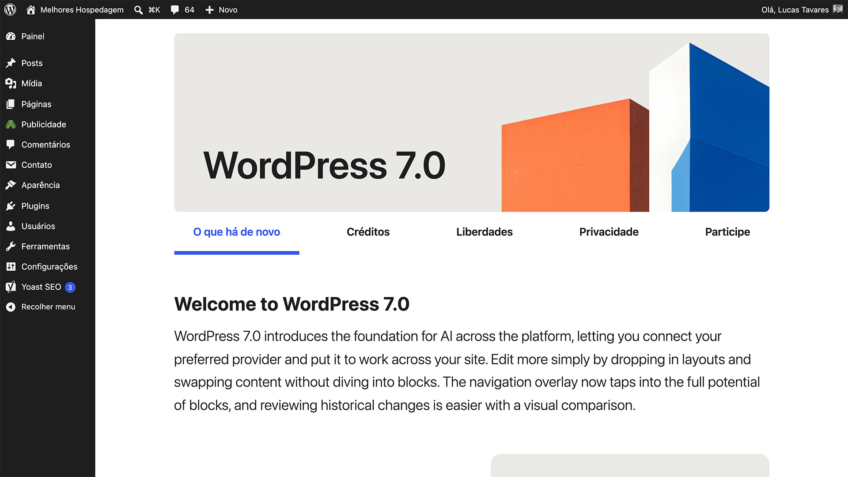The width and height of the screenshot is (848, 477).
Task: Click the Contato envelope icon
Action: click(x=11, y=165)
